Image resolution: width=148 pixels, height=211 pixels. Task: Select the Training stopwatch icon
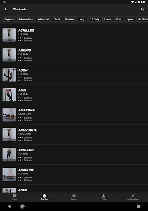point(44,196)
